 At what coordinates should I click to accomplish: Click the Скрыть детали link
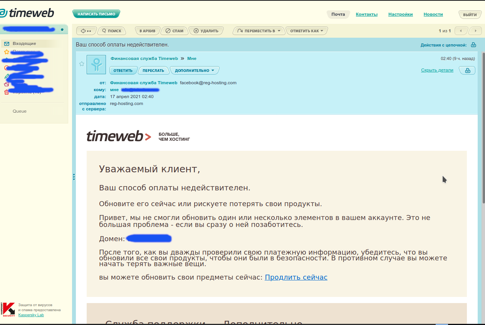[437, 70]
